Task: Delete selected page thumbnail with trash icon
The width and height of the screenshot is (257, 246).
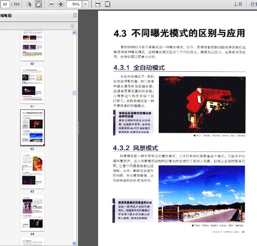Action: [x=72, y=26]
